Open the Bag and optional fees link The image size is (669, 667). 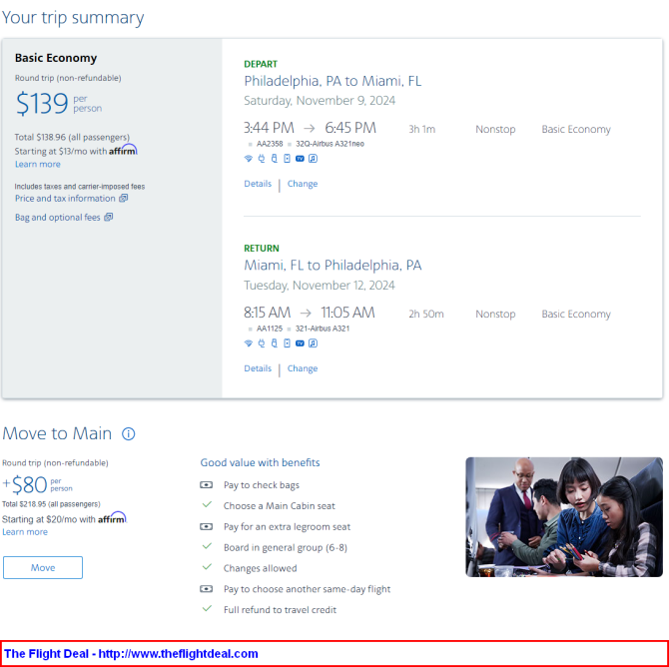point(64,218)
